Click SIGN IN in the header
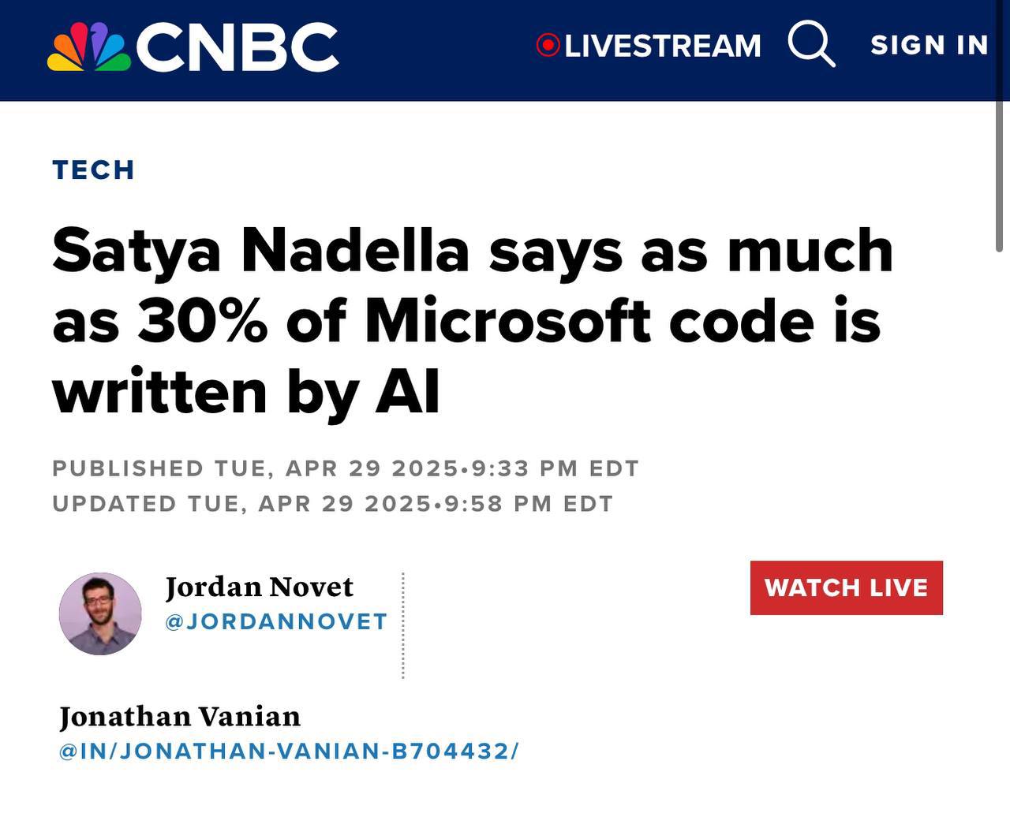Image resolution: width=1010 pixels, height=813 pixels. click(929, 46)
